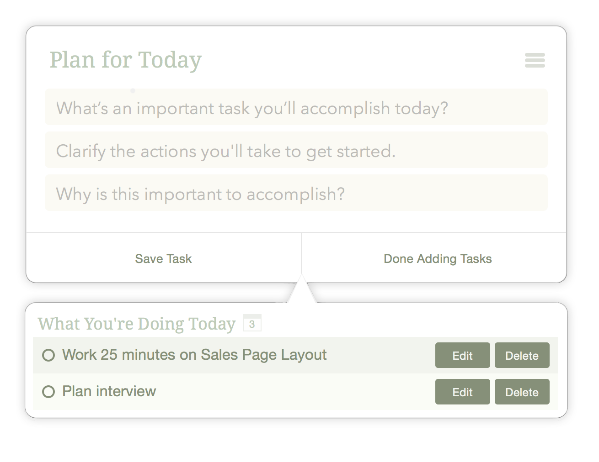Click the What You're Doing Today heading
This screenshot has height=462, width=599.
click(136, 324)
